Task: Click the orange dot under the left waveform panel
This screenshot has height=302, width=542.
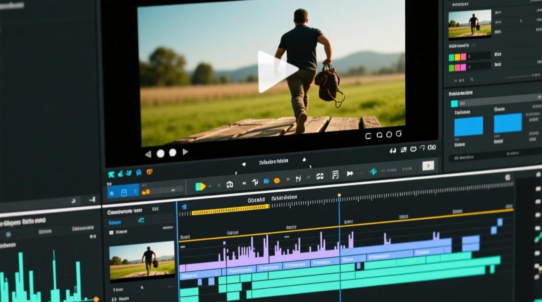Action: tap(96, 299)
